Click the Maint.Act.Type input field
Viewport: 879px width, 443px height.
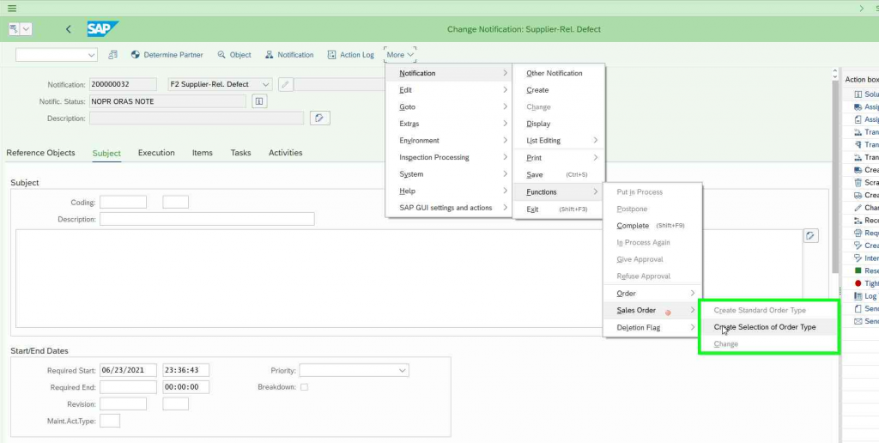[109, 421]
